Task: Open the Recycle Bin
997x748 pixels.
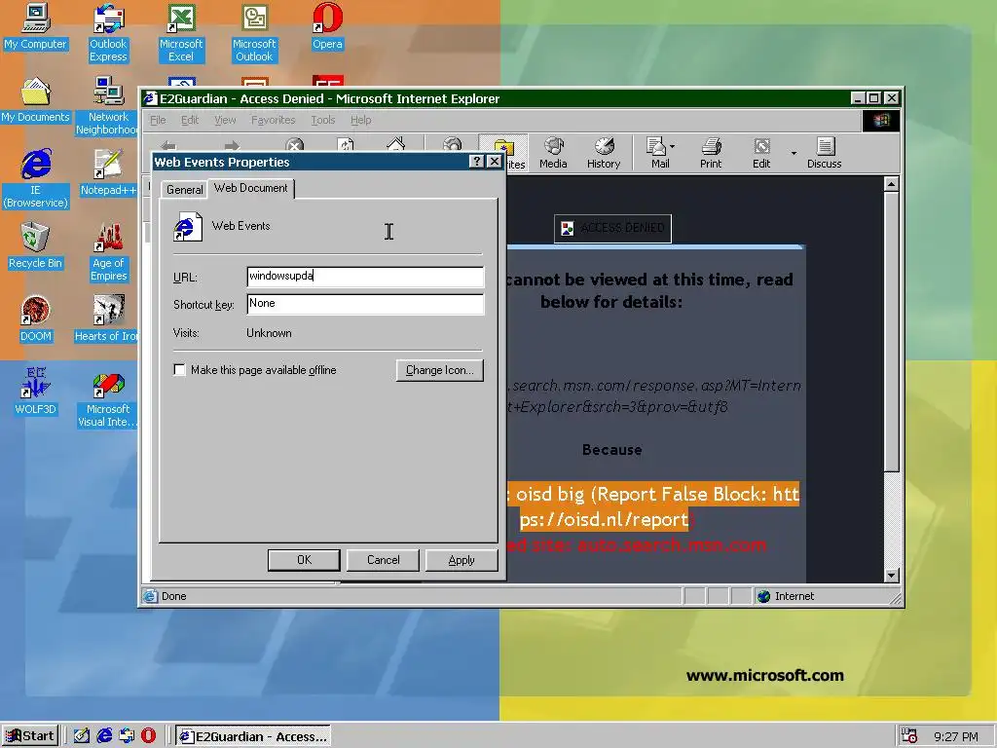Action: [36, 246]
